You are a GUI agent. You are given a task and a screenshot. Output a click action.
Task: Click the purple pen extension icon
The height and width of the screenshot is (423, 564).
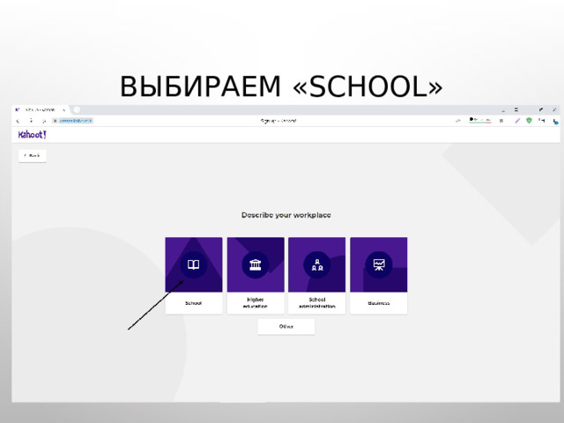coord(517,121)
